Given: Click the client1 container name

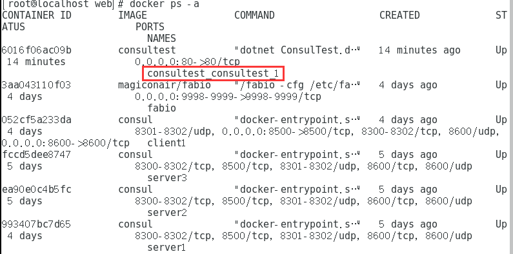Looking at the screenshot, I should click(x=166, y=143).
